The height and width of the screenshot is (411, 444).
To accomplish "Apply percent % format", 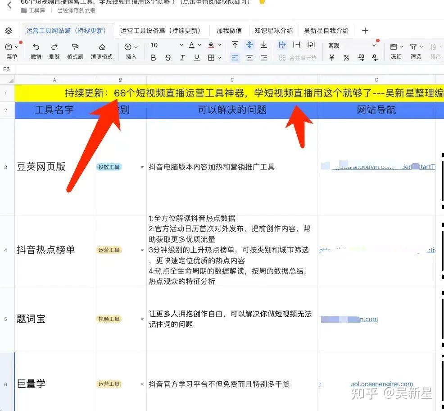I will pyautogui.click(x=346, y=58).
